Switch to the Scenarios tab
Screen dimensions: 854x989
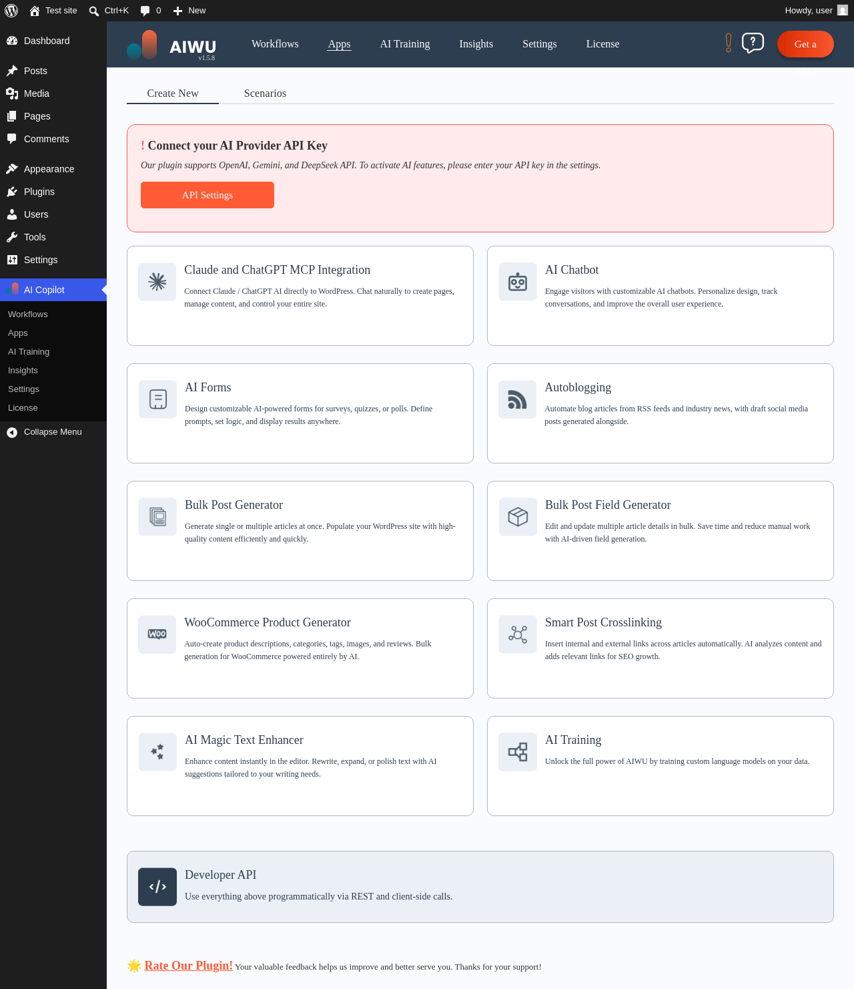tap(265, 93)
